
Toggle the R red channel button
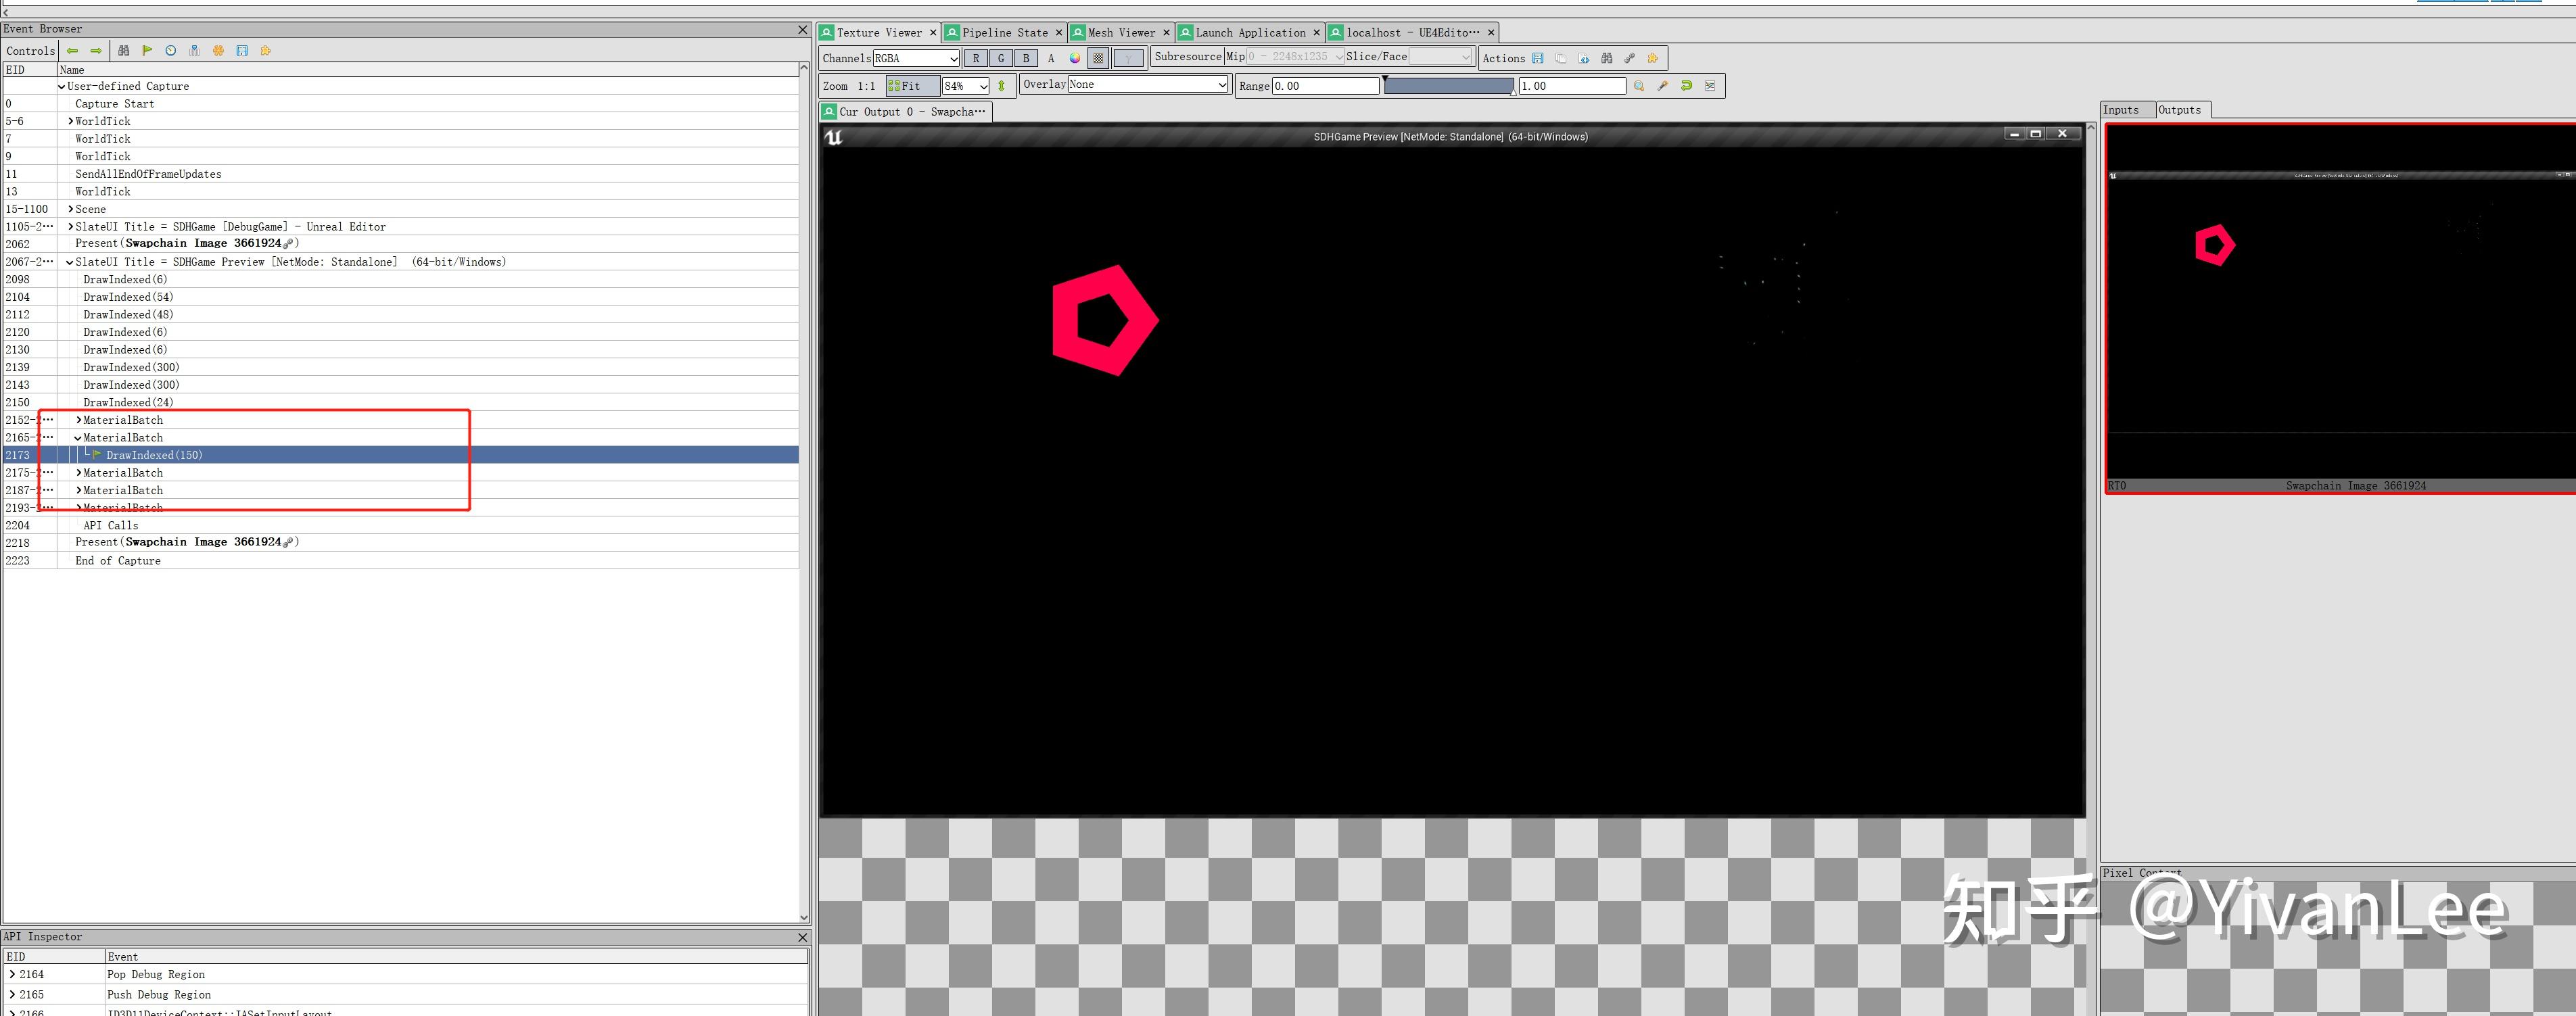[976, 58]
